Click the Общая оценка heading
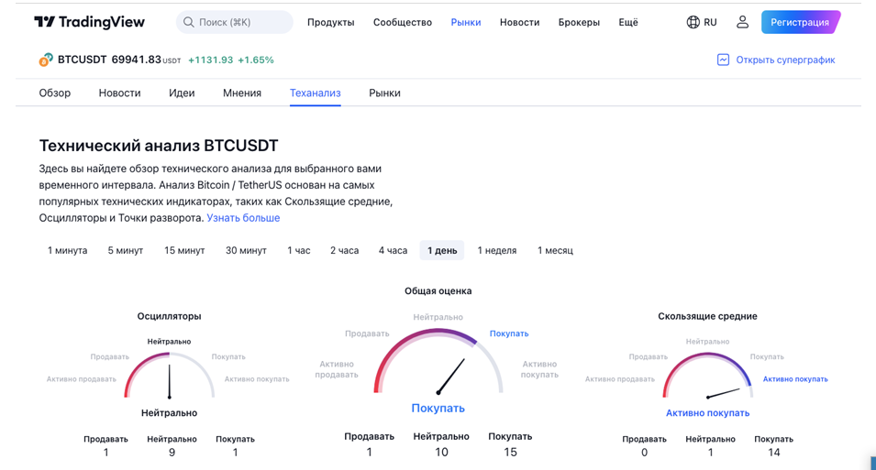 [438, 290]
